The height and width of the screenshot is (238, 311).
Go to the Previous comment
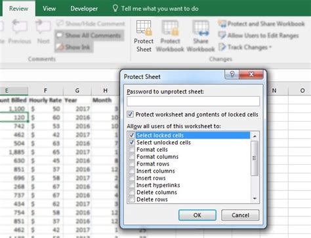click(x=20, y=32)
